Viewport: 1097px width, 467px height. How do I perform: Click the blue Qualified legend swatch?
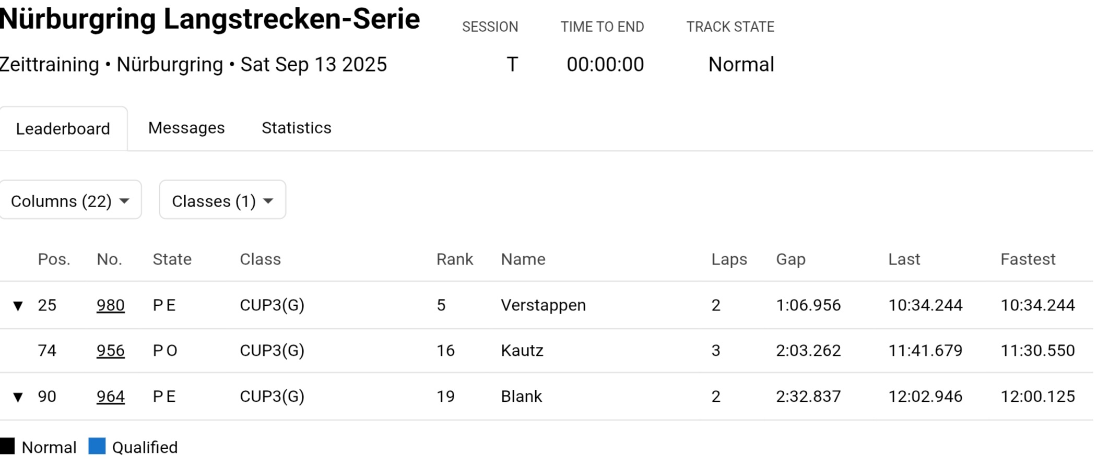pos(97,446)
